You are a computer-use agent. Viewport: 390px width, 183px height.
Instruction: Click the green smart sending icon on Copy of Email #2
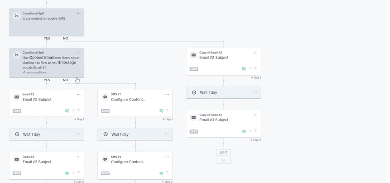[244, 69]
